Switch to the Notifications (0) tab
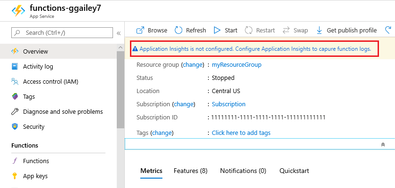This screenshot has height=188, width=395. coord(243,171)
